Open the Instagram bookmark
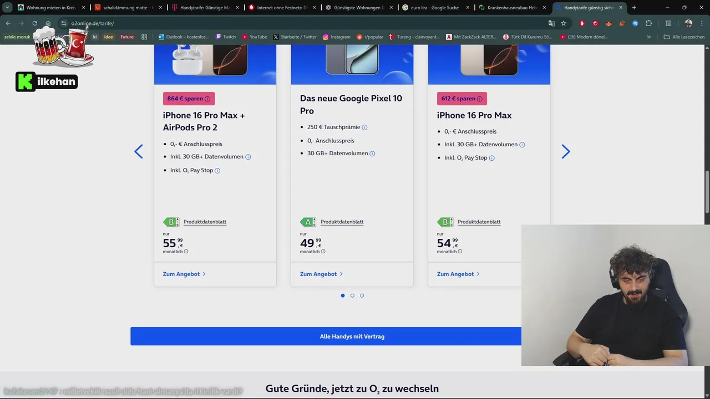 click(x=337, y=37)
